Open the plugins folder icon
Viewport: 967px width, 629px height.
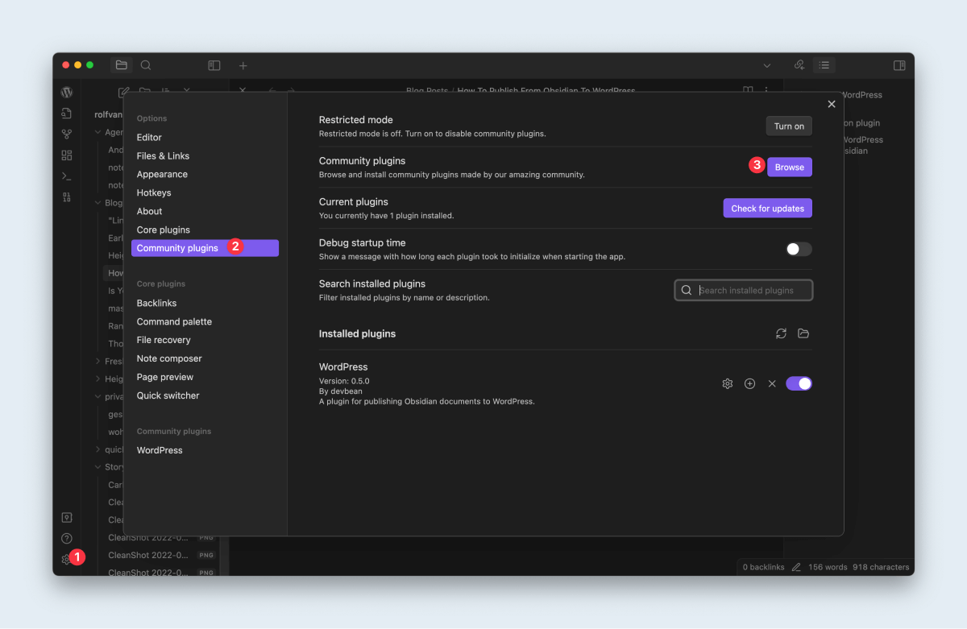point(803,333)
